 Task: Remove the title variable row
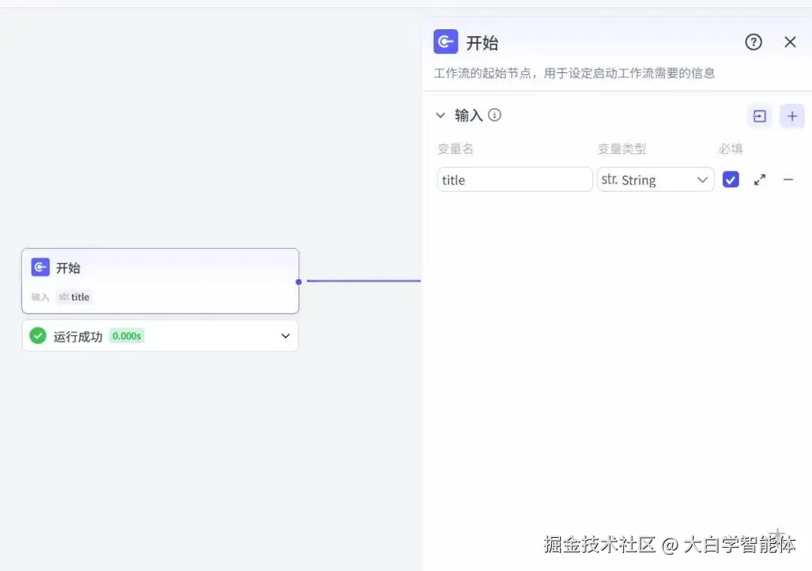point(788,180)
